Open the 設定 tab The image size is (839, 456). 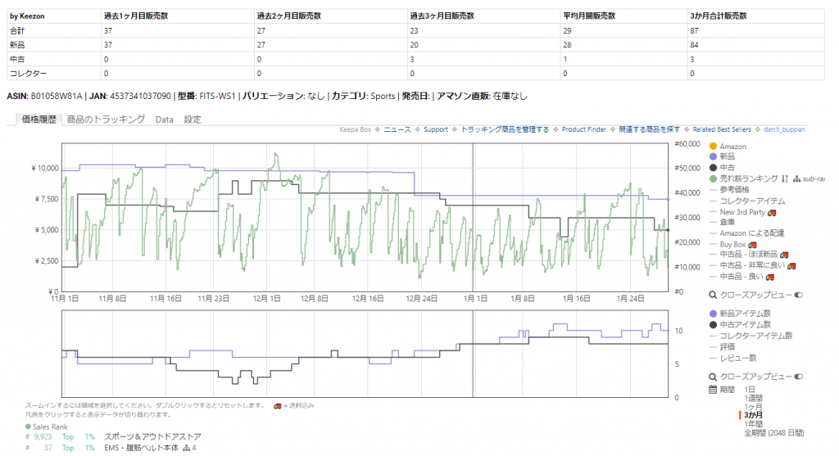click(192, 120)
